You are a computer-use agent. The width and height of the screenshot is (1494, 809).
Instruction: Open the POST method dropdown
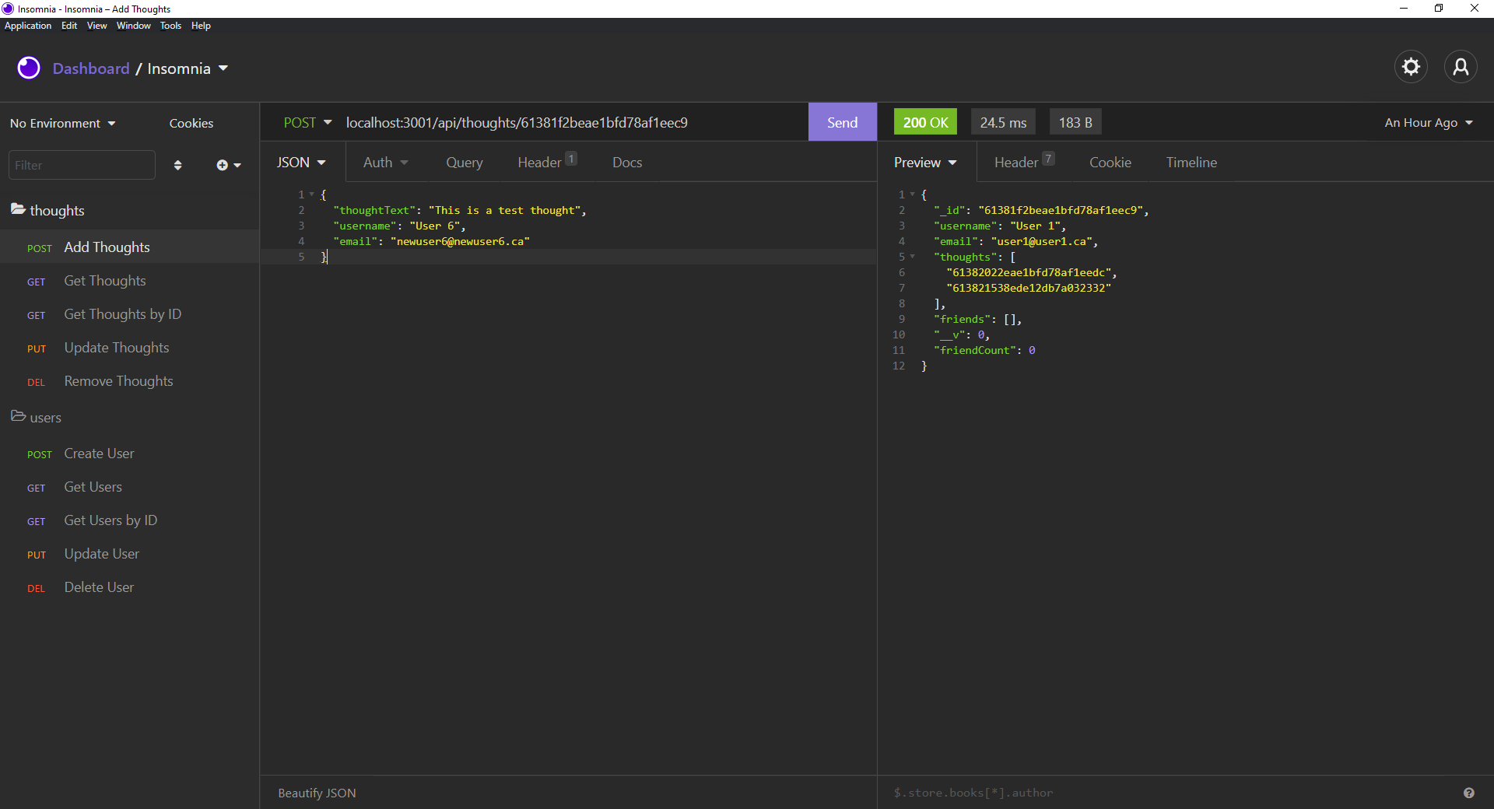pyautogui.click(x=307, y=122)
